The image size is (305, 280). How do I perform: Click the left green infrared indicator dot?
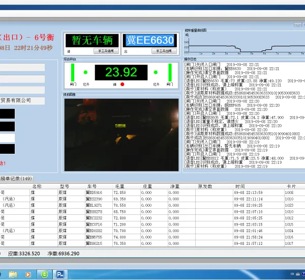coord(85,72)
